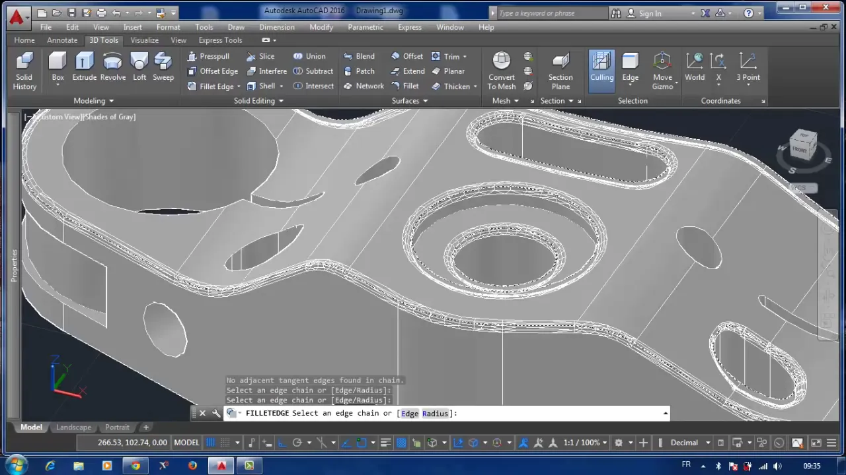846x475 pixels.
Task: Expand the Solid Editing panel dropdown
Action: click(281, 100)
